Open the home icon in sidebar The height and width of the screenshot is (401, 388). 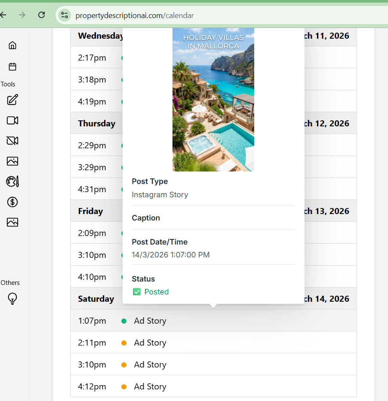click(12, 45)
